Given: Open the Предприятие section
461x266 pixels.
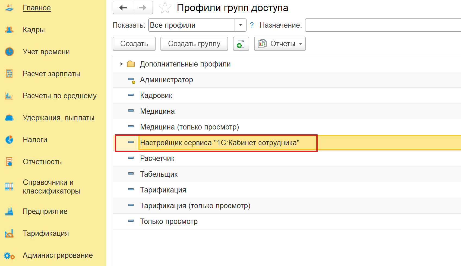Looking at the screenshot, I should point(45,211).
